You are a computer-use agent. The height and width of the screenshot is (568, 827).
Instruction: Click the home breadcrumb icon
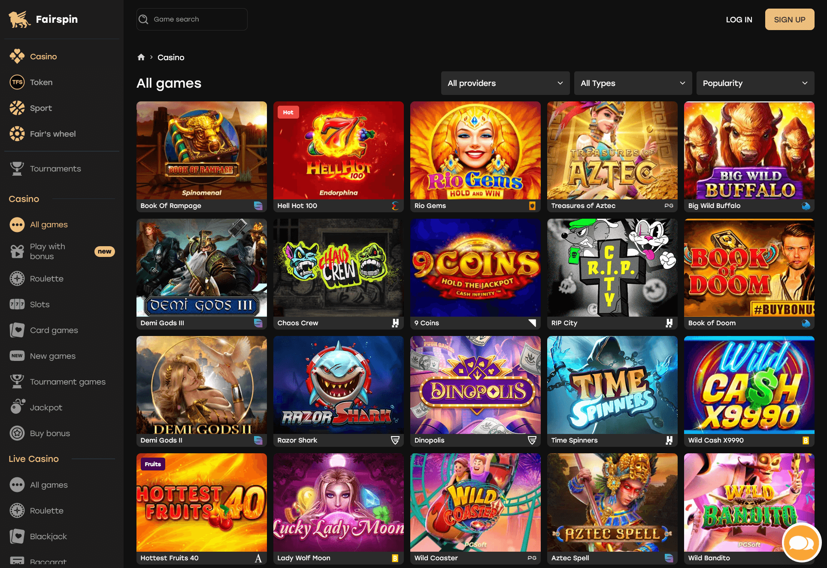[x=141, y=57]
